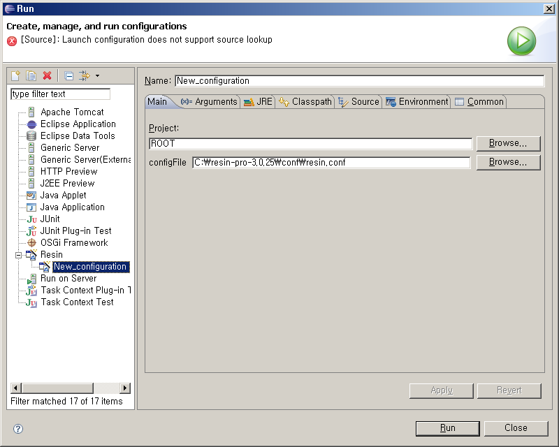Close the Run dialog window
The width and height of the screenshot is (559, 447).
pos(549,8)
